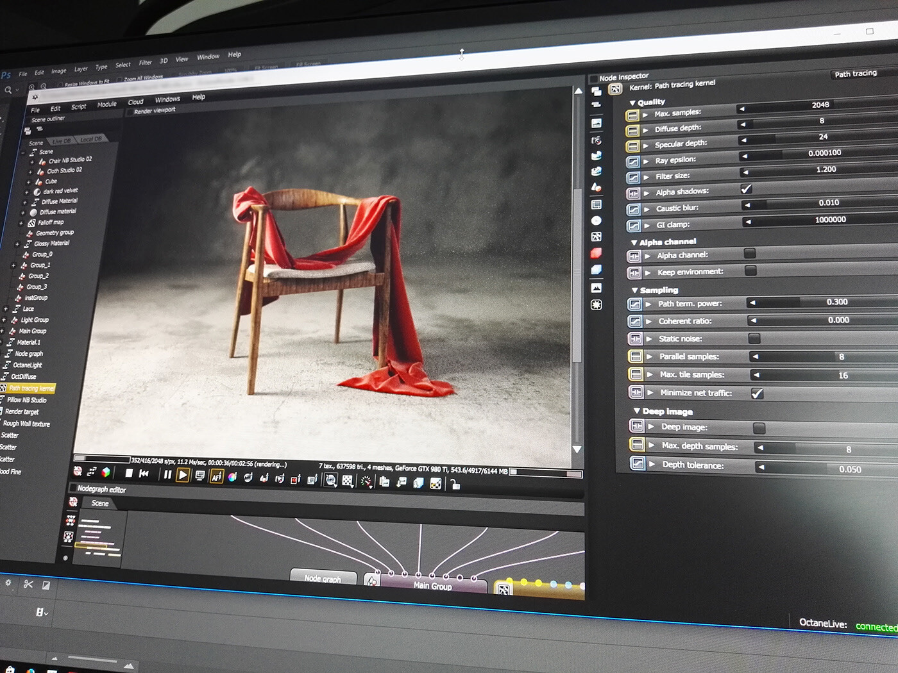This screenshot has width=898, height=673.
Task: Click the stacked pages icon under the Scene outliner title
Action: point(28,131)
